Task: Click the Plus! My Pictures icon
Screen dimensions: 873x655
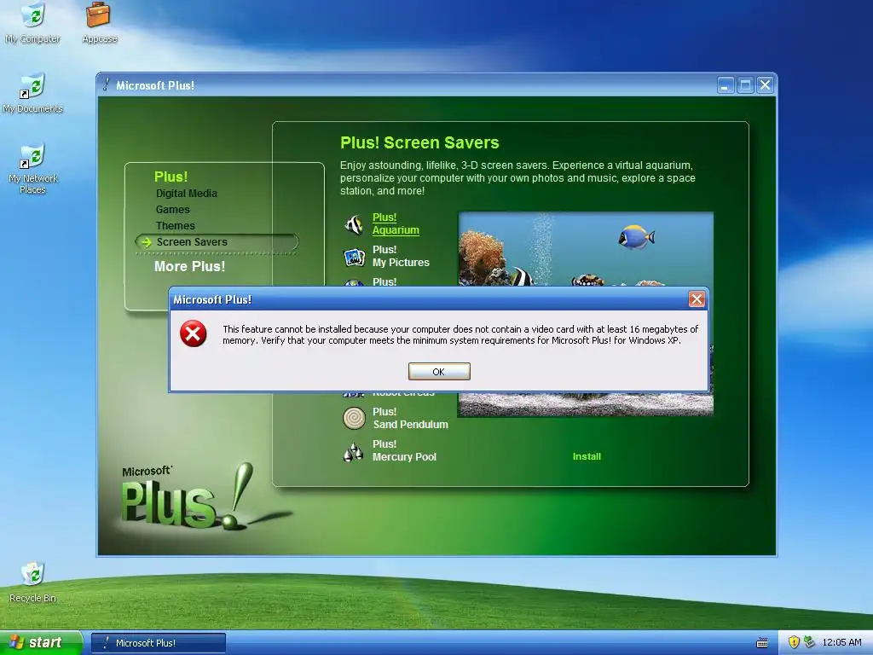Action: (354, 257)
